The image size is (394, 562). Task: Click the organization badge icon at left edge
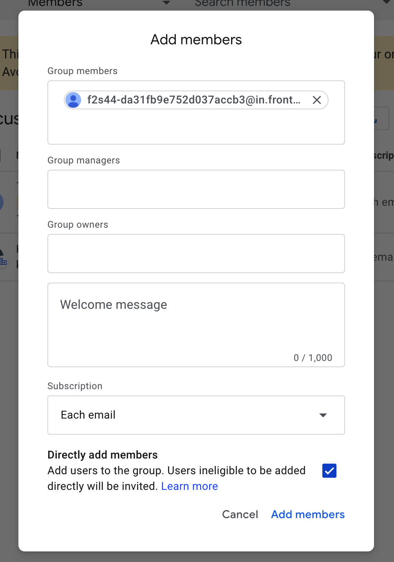point(4,261)
